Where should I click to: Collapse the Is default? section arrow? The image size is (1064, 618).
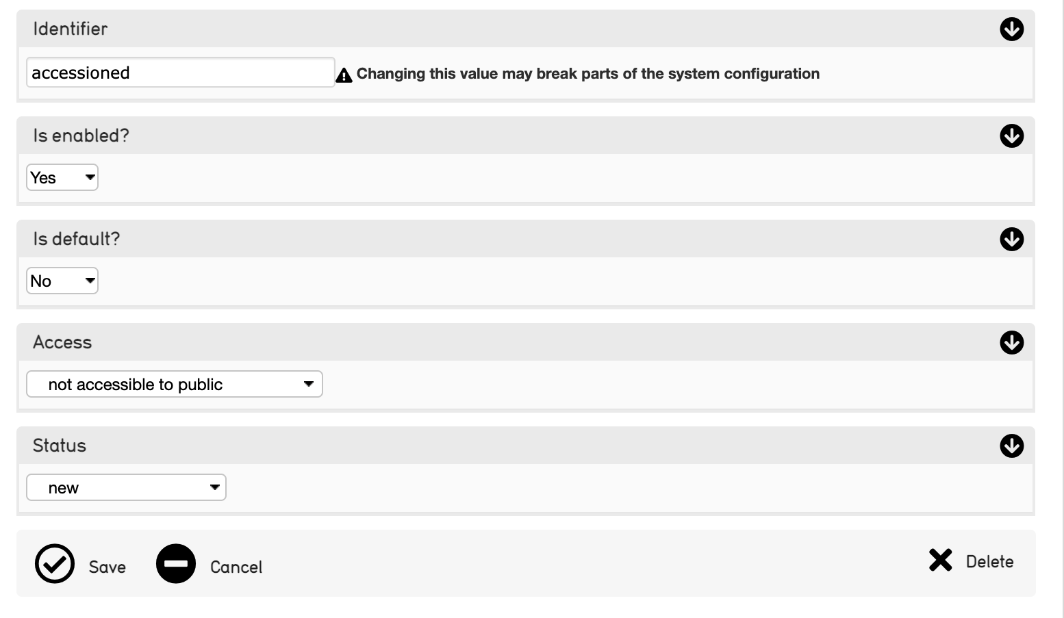1011,240
